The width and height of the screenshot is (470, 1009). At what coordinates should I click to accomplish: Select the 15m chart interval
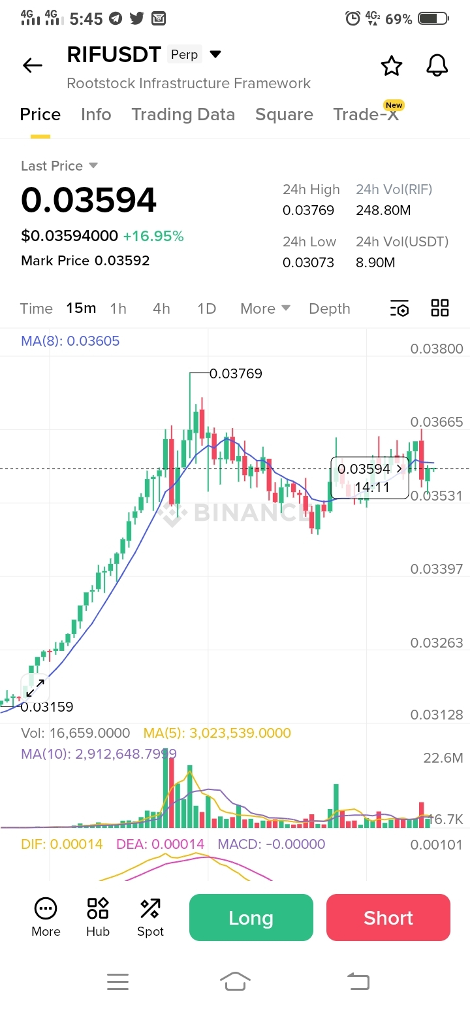pos(81,308)
